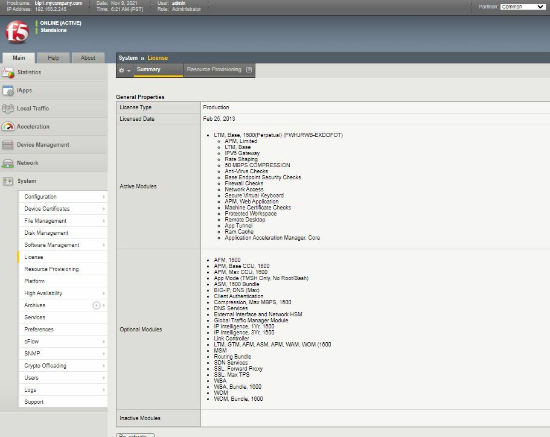This screenshot has height=437, width=550.
Task: Open the Partition dropdown showing Common
Action: click(524, 7)
